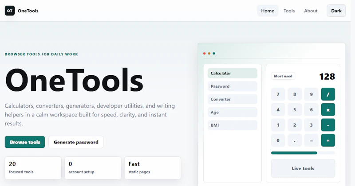
Task: Select the '0 account setup' card
Action: (x=93, y=168)
